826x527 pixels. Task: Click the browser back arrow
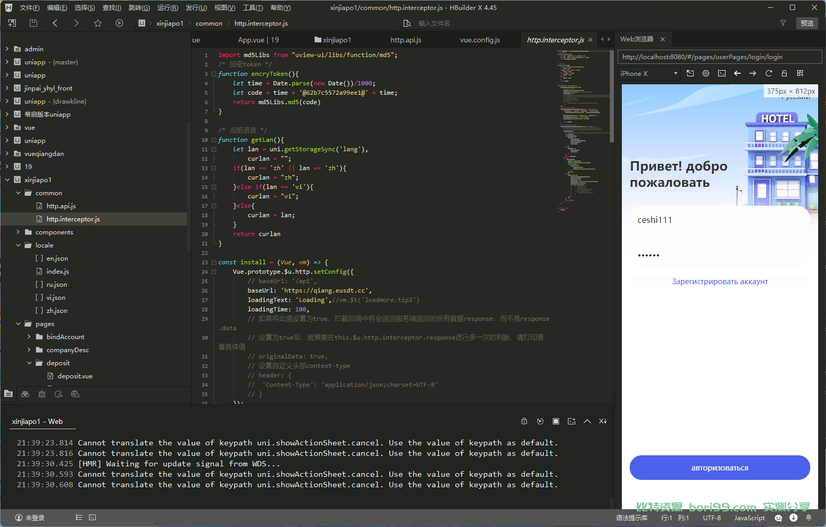pyautogui.click(x=738, y=73)
